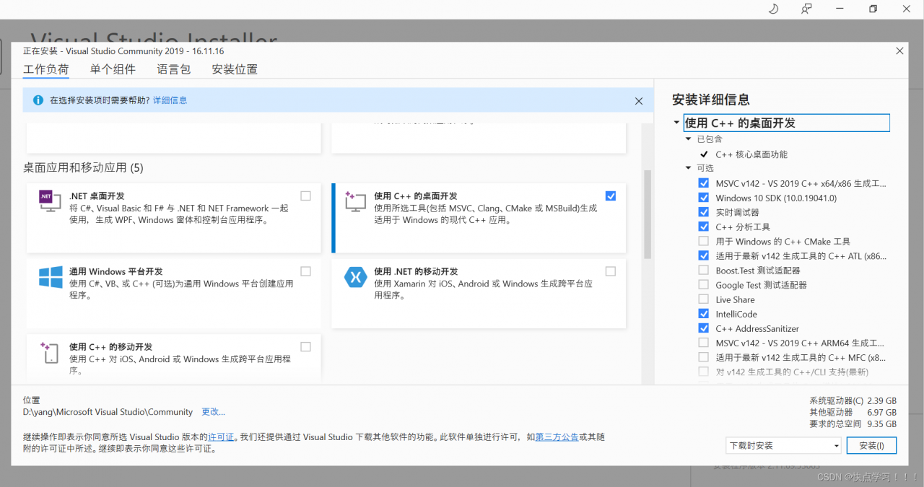Click the 安装(I) button
This screenshot has height=487, width=924.
(x=872, y=446)
